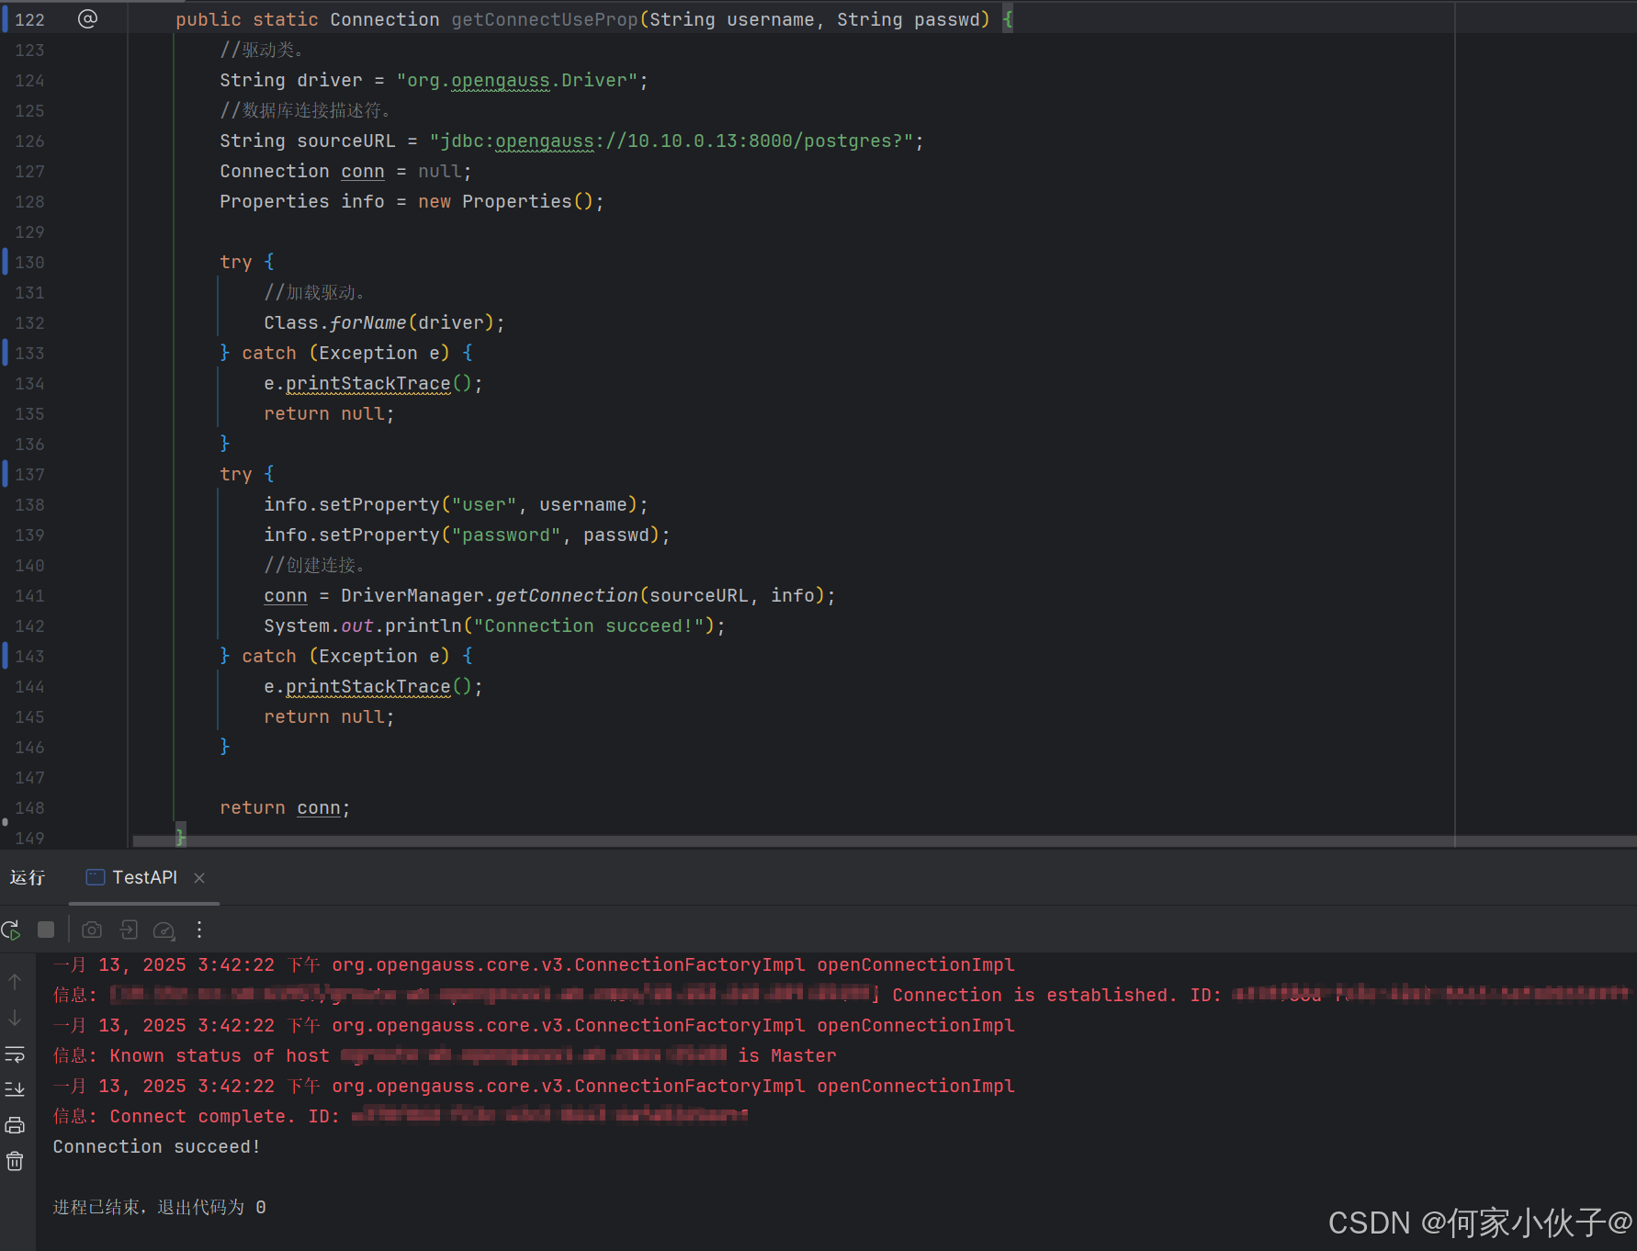Clear all console output with trash icon
1637x1251 pixels.
[15, 1160]
